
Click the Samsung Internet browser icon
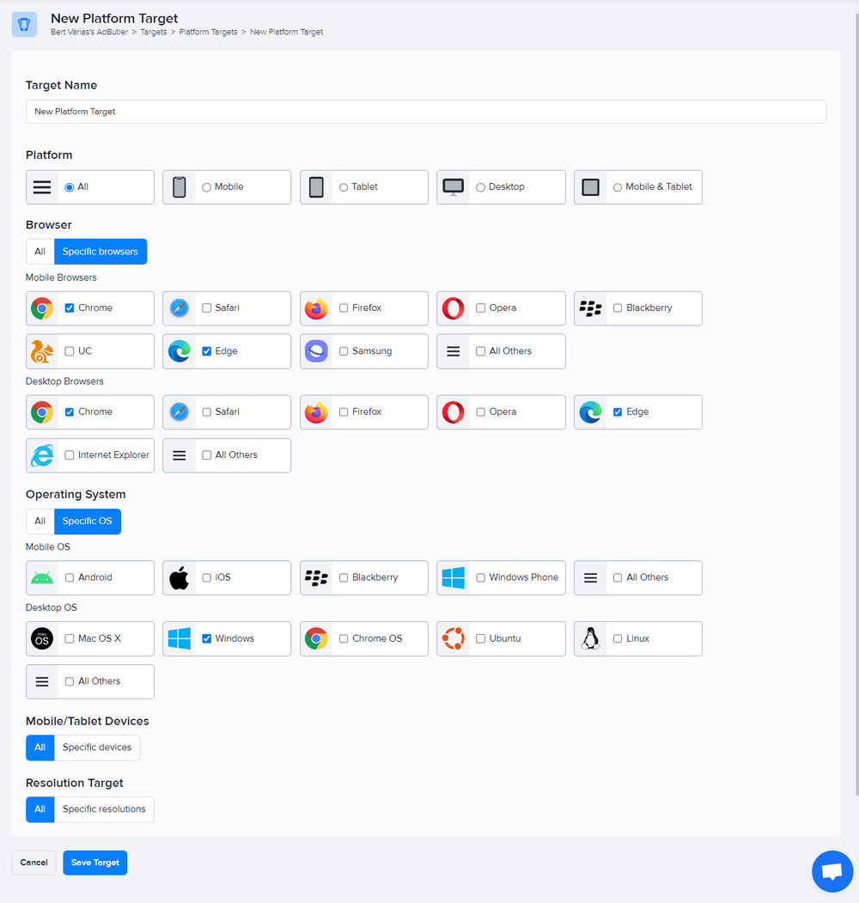point(316,351)
